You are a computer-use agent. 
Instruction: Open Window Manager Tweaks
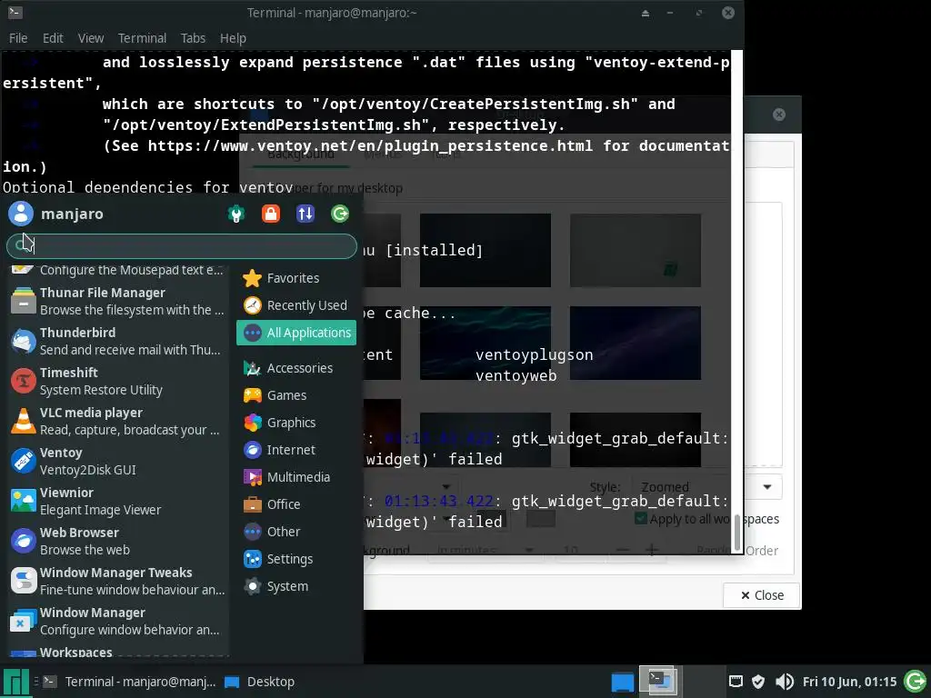(x=117, y=581)
